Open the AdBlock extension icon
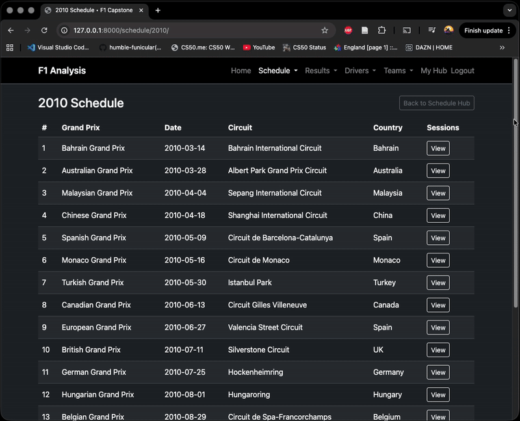520x421 pixels. 348,31
